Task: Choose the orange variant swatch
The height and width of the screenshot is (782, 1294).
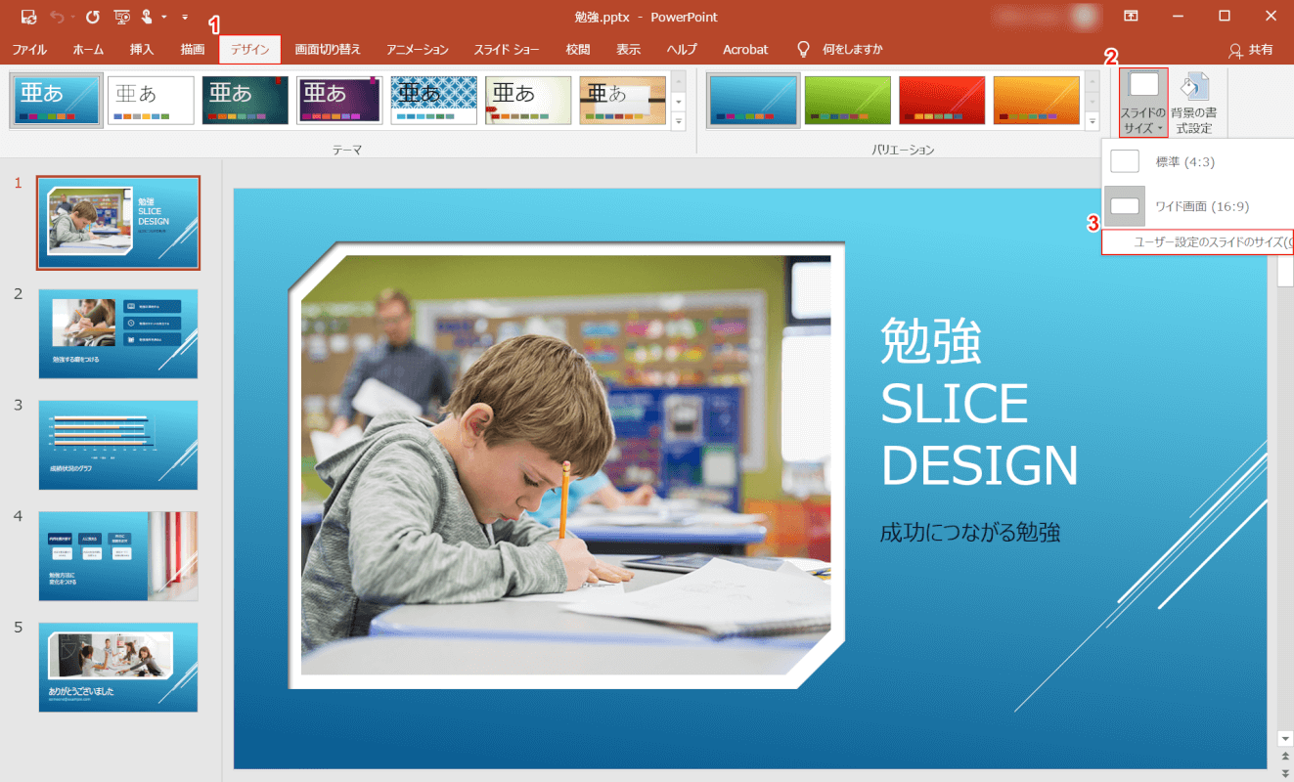Action: [1036, 100]
